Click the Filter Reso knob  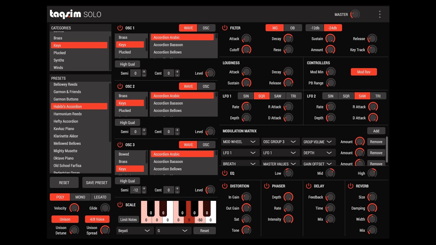coord(288,50)
